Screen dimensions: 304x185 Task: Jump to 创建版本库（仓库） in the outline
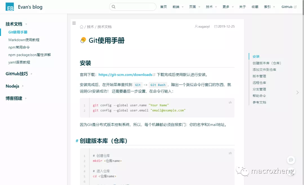pos(267,63)
